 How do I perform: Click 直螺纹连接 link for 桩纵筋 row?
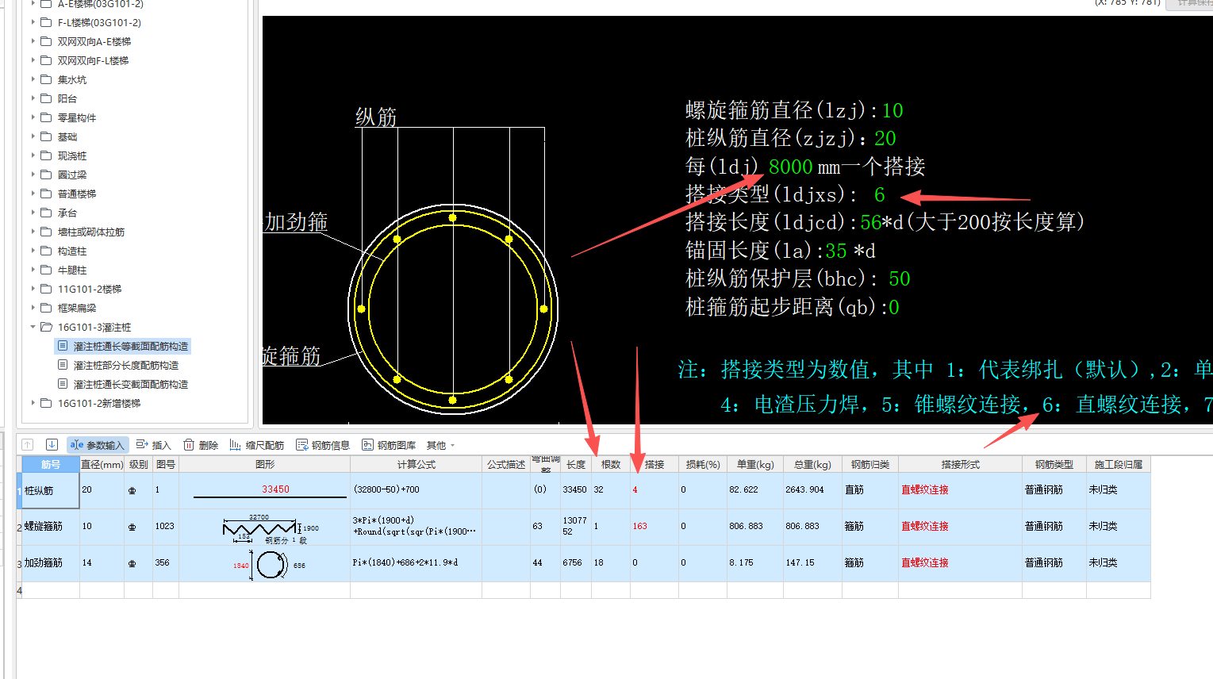(x=925, y=489)
